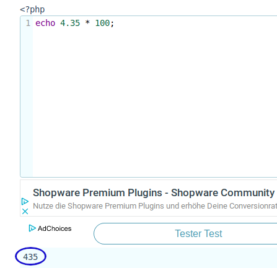Viewport: 277px width, 268px height.
Task: Click the AdChoices triangle icon in the ad
Action: (25, 201)
